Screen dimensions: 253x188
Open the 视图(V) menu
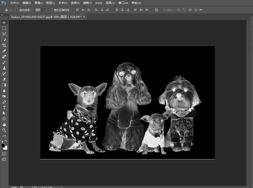[110, 3]
